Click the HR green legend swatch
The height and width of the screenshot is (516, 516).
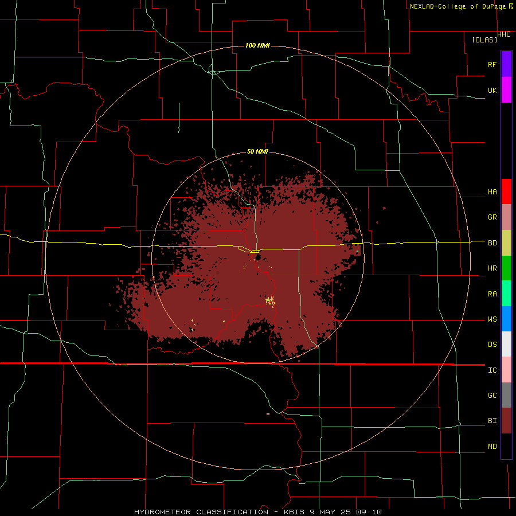[506, 268]
